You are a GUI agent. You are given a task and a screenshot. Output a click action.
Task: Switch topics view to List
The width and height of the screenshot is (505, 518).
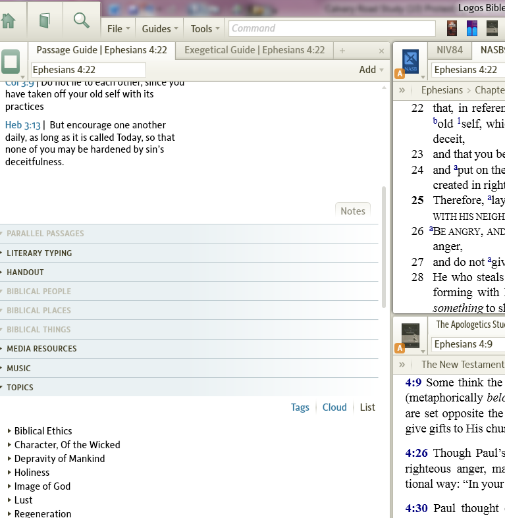367,407
